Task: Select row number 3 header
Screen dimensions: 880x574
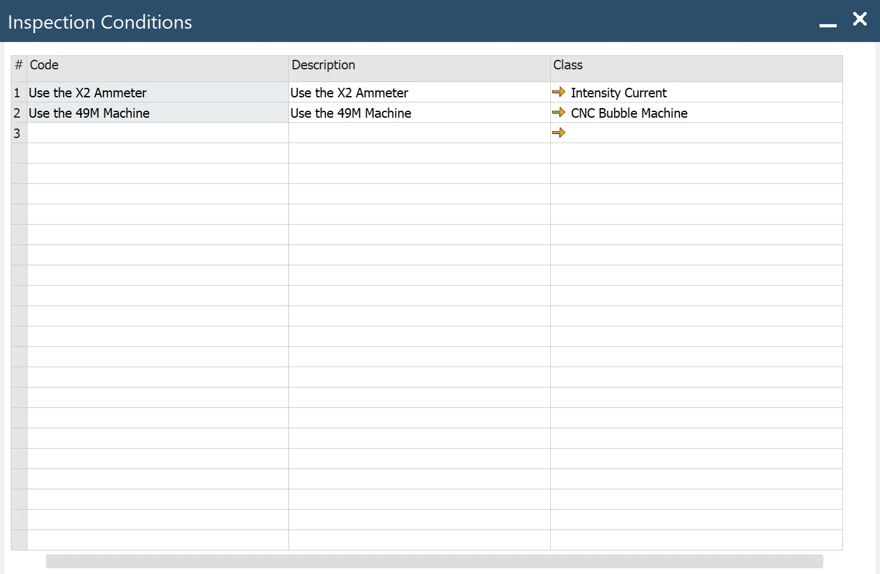Action: (18, 134)
